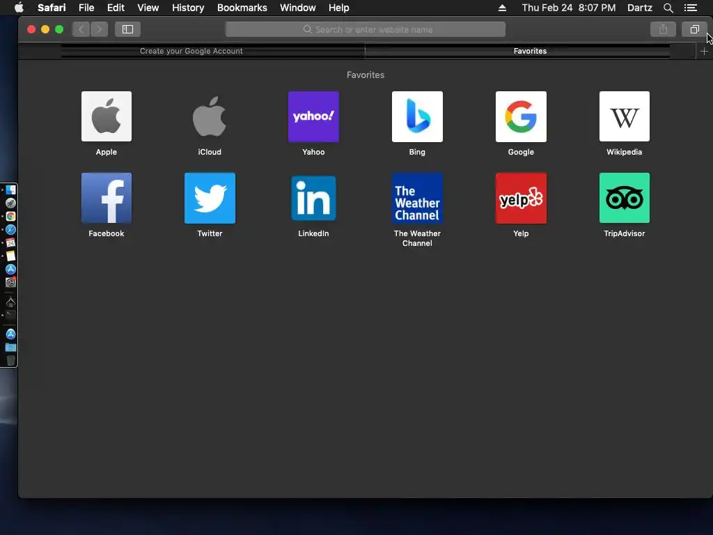Screen dimensions: 713x535
Task: Open the Bookmarks menu
Action: pyautogui.click(x=242, y=8)
